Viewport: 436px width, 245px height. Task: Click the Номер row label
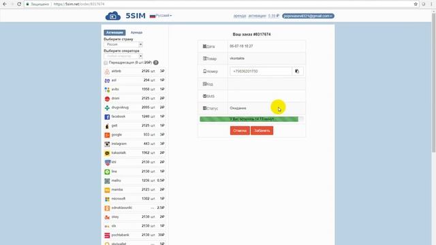coord(211,71)
